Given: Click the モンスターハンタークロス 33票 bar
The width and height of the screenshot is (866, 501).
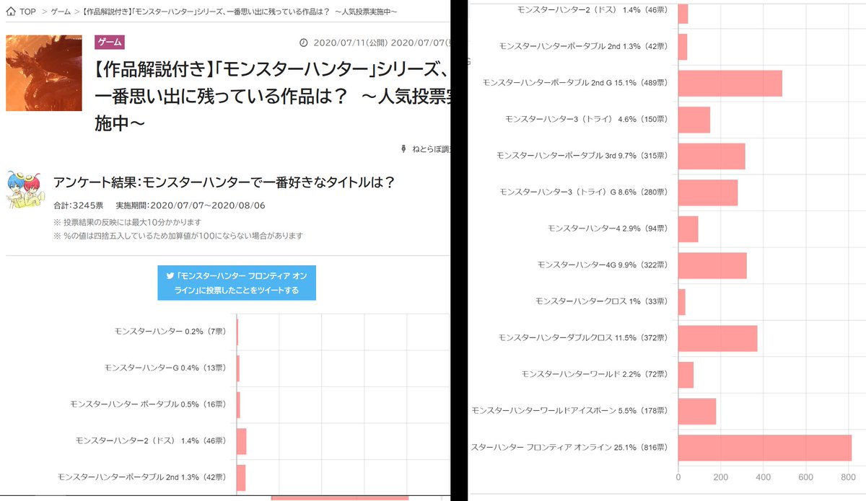Looking at the screenshot, I should click(x=682, y=302).
